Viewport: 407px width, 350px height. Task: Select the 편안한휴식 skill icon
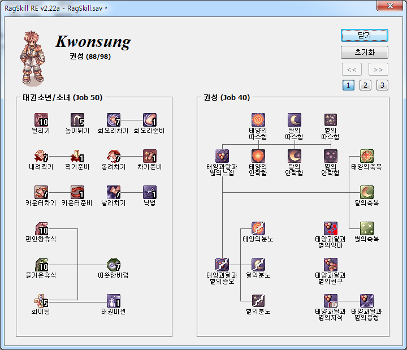(41, 228)
